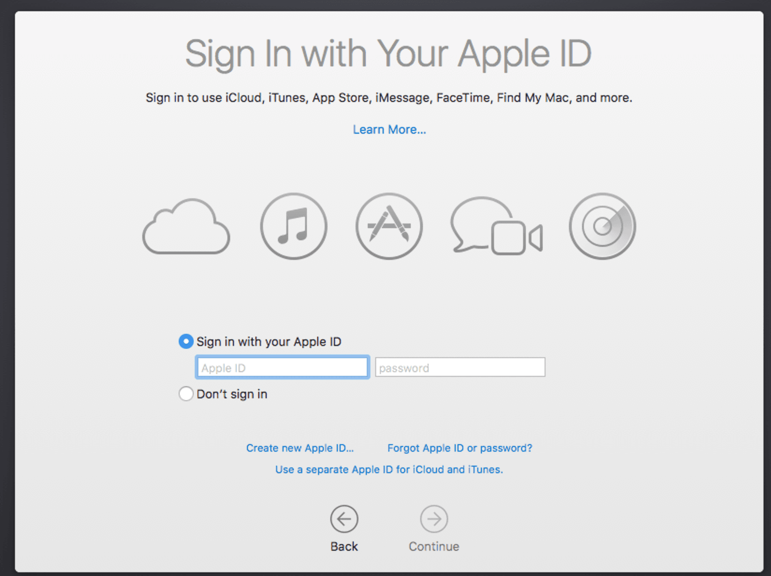Follow the 'Create new Apple ID...' link

pos(300,448)
